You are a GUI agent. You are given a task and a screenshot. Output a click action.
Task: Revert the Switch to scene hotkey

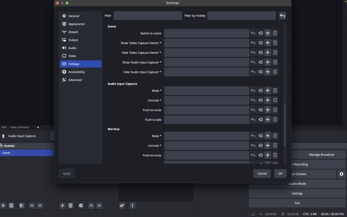(253, 33)
